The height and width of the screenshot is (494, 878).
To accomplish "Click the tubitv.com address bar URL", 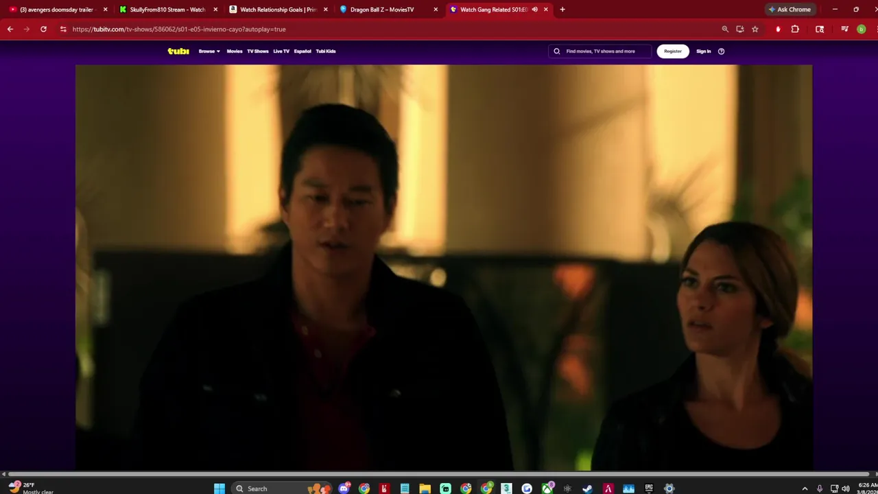I will [x=178, y=29].
